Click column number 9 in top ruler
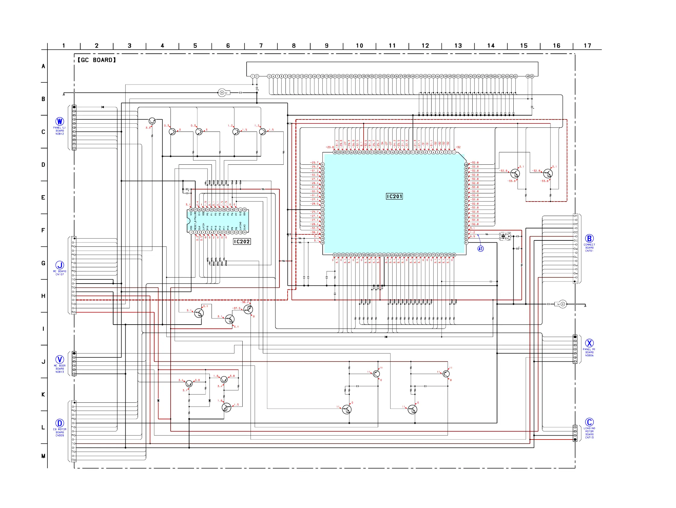This screenshot has height=508, width=676. click(x=327, y=46)
